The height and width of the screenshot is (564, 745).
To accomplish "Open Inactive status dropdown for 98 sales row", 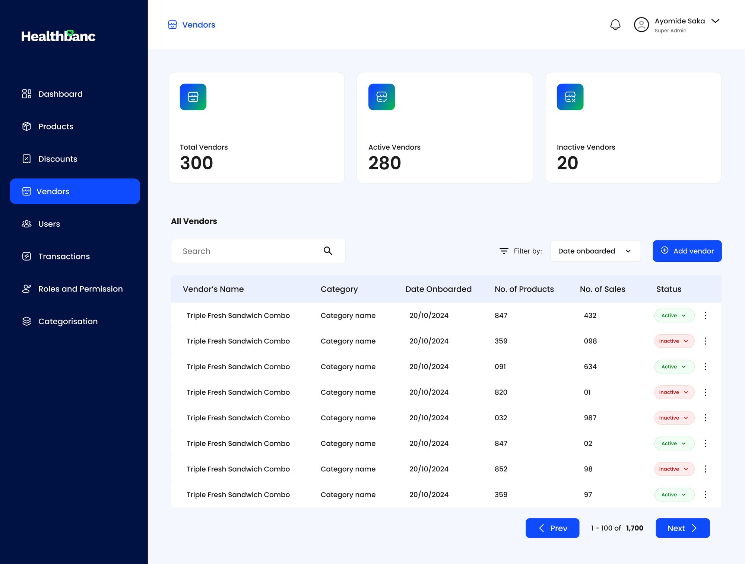I will point(674,469).
